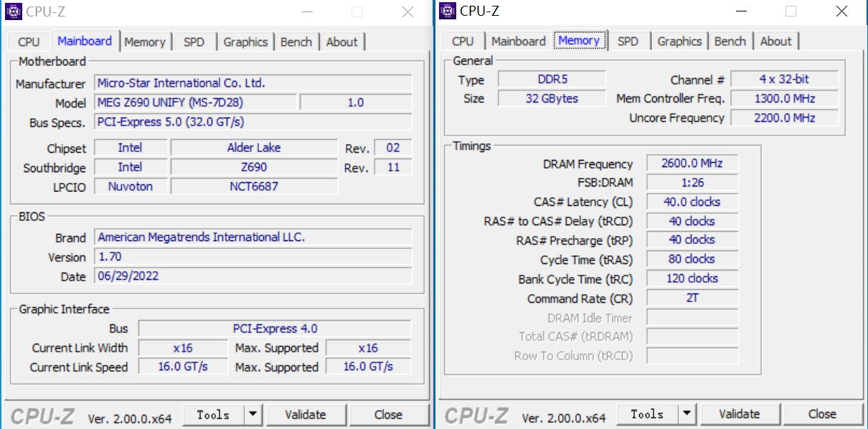Click the motherboard Model field MEG Z690 UNIFY
This screenshot has height=429, width=868.
point(194,103)
